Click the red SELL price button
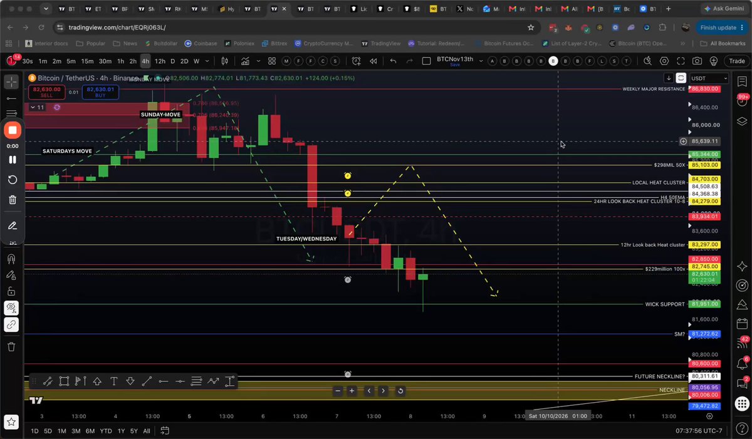Viewport: 752px width, 439px height. click(x=46, y=92)
